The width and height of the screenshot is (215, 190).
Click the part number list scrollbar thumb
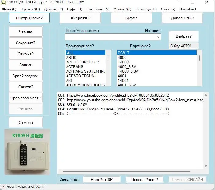[x=199, y=58]
